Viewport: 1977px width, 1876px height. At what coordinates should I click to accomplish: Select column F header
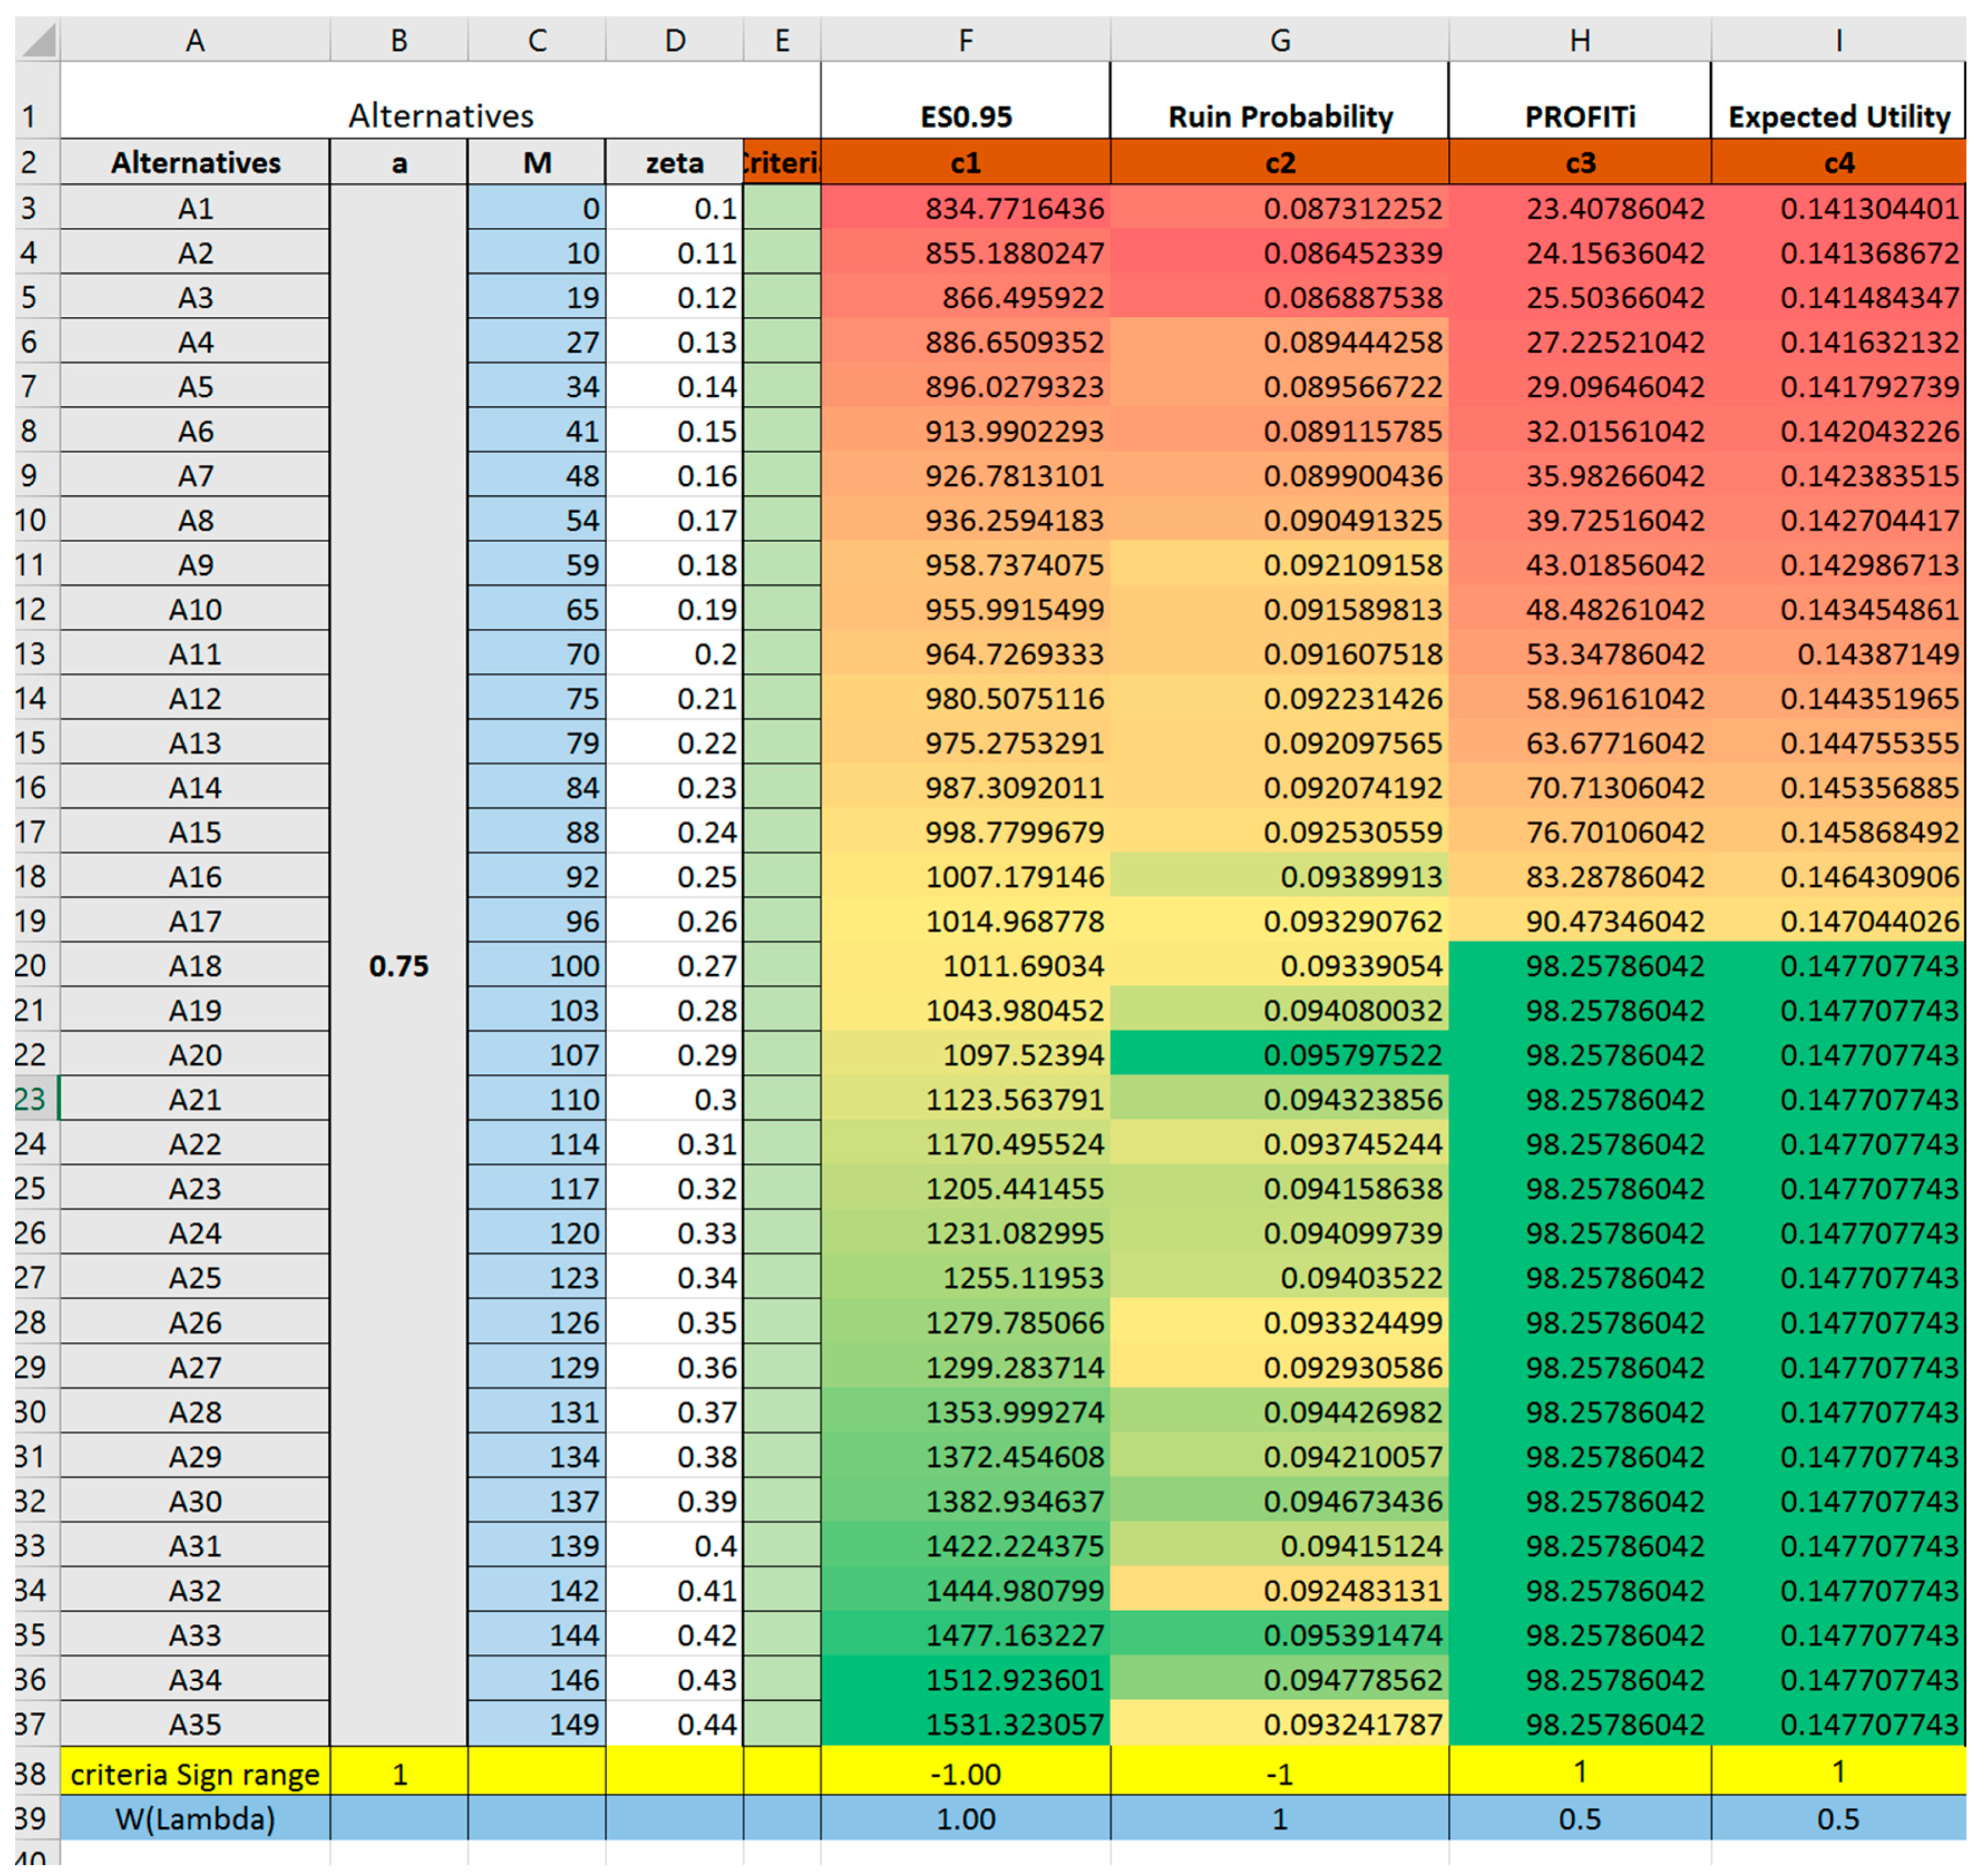click(x=965, y=41)
